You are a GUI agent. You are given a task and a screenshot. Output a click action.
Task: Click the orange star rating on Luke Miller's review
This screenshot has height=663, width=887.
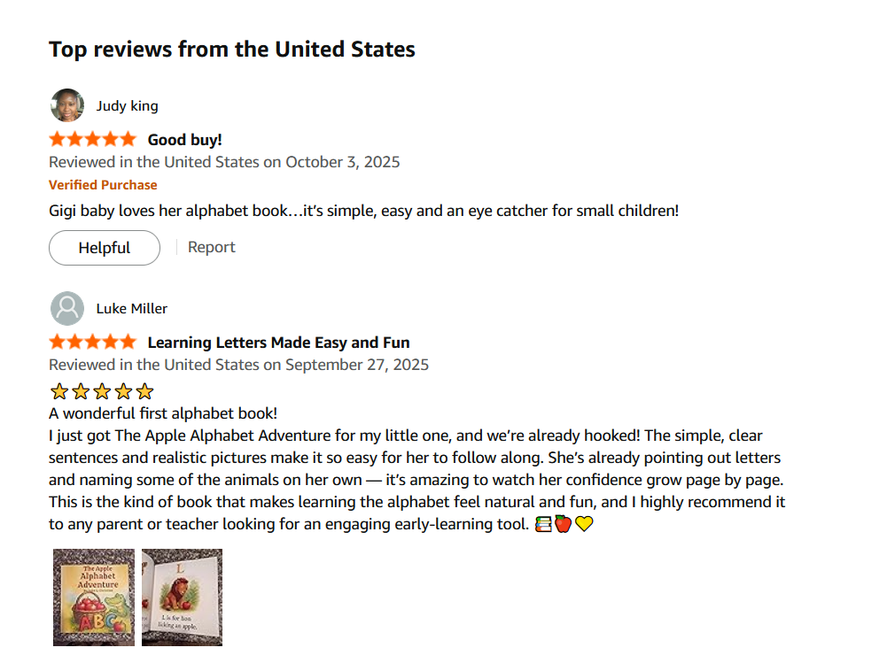pos(93,342)
